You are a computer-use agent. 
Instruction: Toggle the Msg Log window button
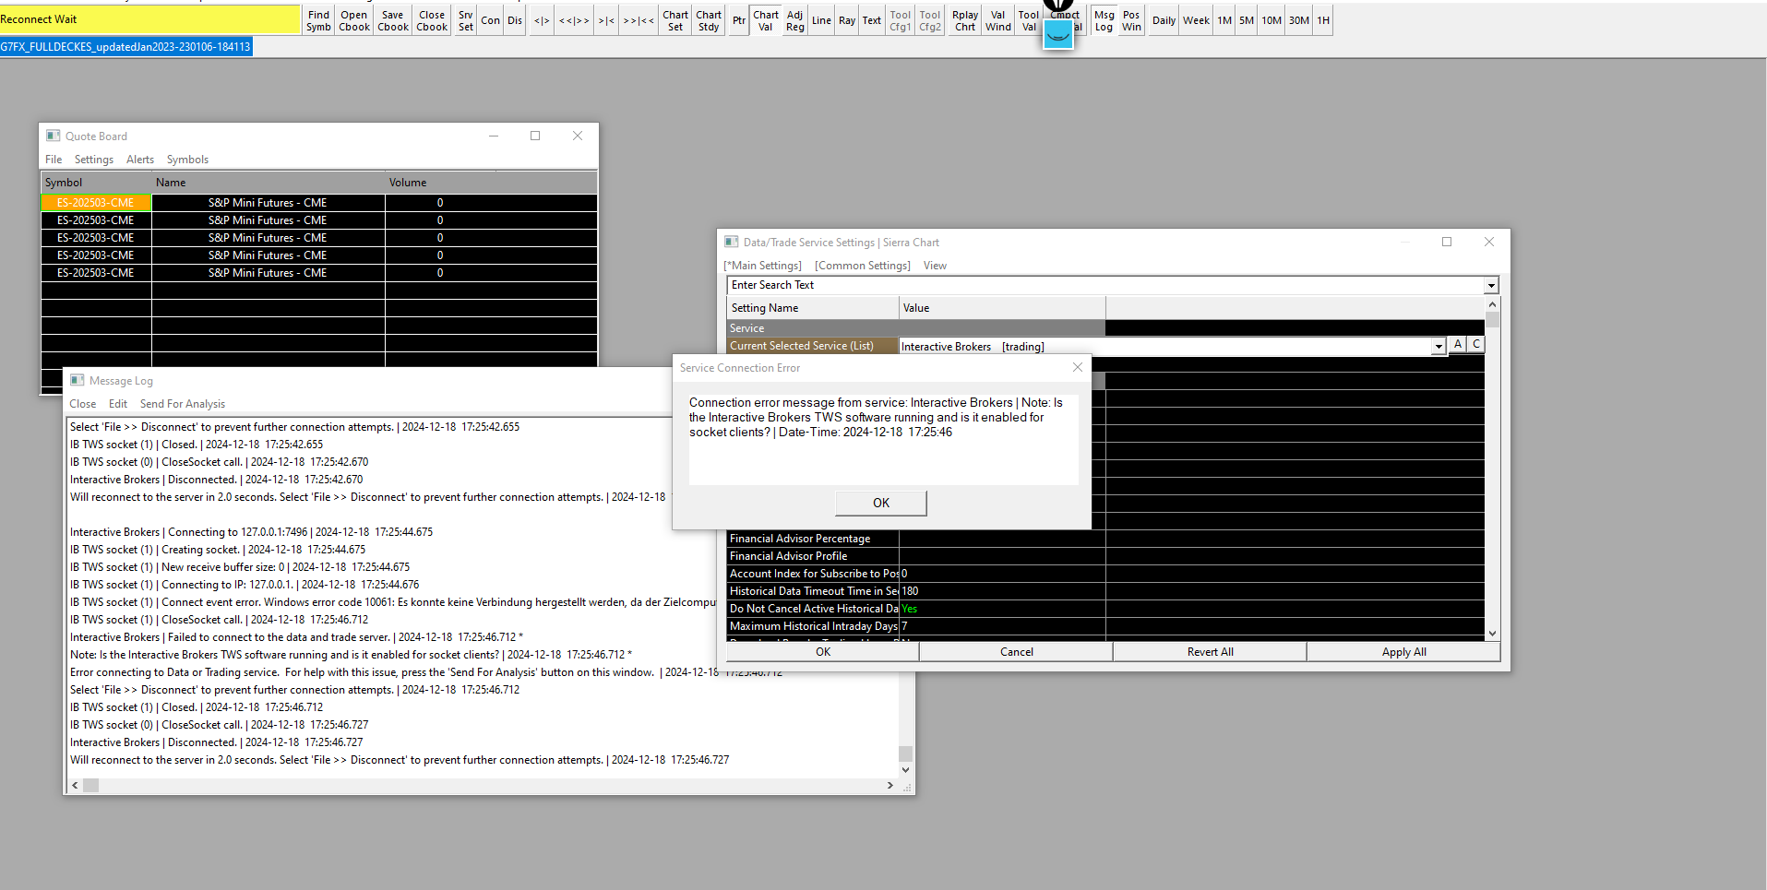1104,20
